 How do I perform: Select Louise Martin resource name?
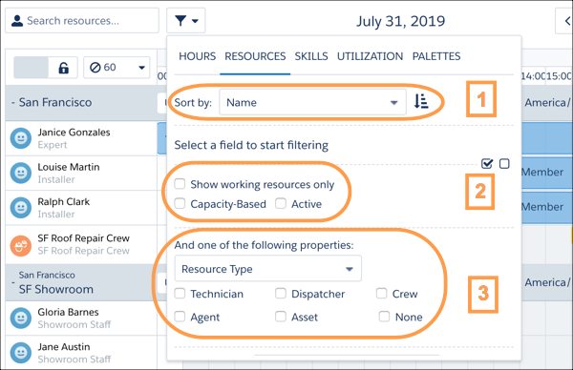(69, 167)
